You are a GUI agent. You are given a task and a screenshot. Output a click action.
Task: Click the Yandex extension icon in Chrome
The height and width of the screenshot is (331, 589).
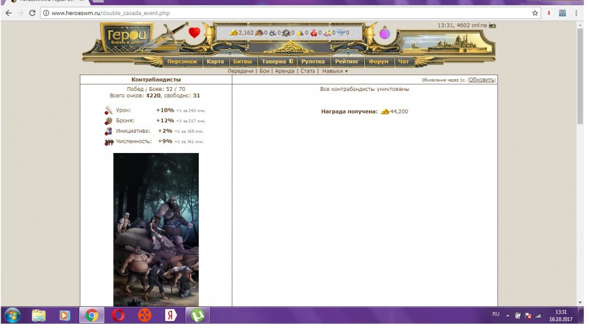pyautogui.click(x=549, y=13)
